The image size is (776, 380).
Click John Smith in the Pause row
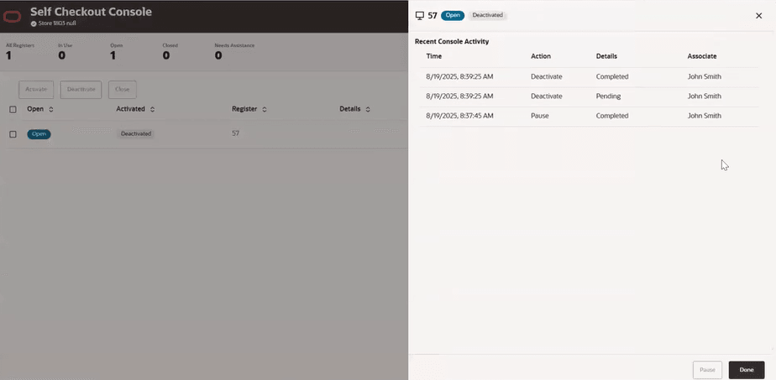pyautogui.click(x=705, y=116)
